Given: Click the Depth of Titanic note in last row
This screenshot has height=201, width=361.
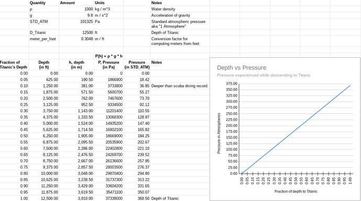Looking at the screenshot, I should [165, 198].
